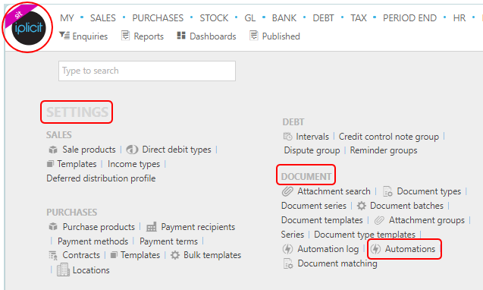The image size is (483, 290).
Task: Open Document type templates link
Action: tap(365, 235)
